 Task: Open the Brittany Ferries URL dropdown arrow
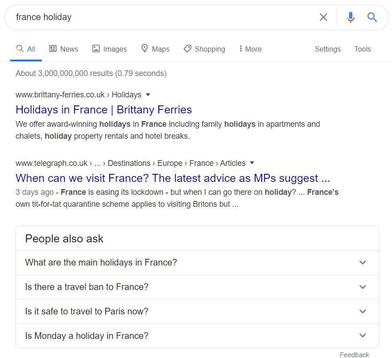[x=148, y=95]
